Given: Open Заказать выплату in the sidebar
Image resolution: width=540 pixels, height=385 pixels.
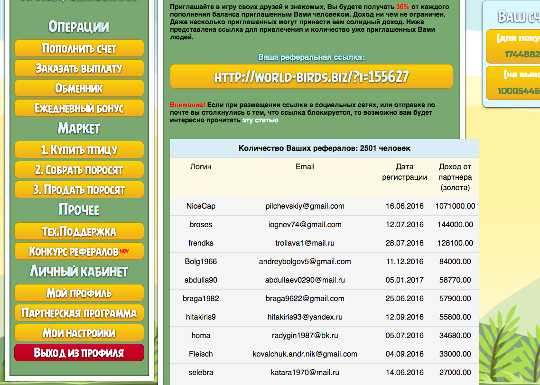Looking at the screenshot, I should click(79, 68).
